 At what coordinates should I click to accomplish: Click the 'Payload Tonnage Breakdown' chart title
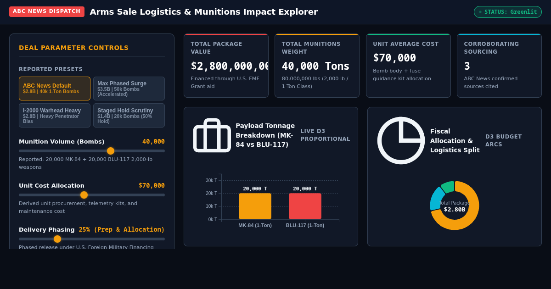265,135
